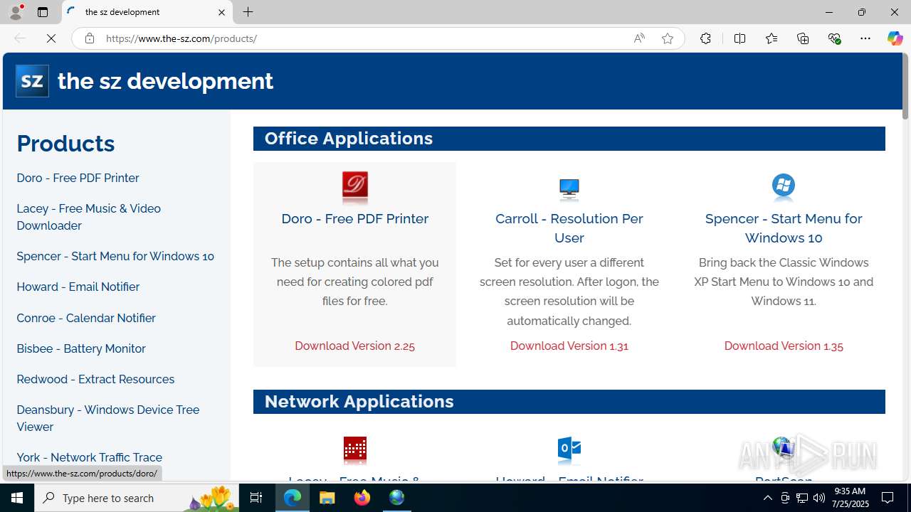The image size is (911, 512).
Task: Open a new tab with plus button
Action: 248,12
